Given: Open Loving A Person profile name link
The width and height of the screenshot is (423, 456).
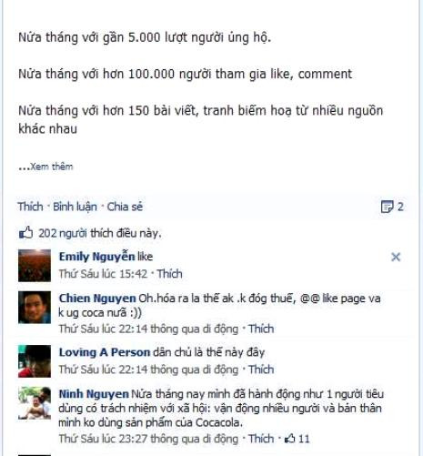Looking at the screenshot, I should pyautogui.click(x=105, y=352).
